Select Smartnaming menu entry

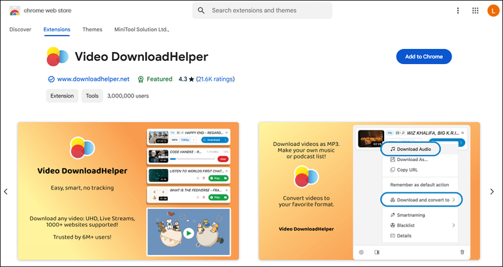pos(407,215)
